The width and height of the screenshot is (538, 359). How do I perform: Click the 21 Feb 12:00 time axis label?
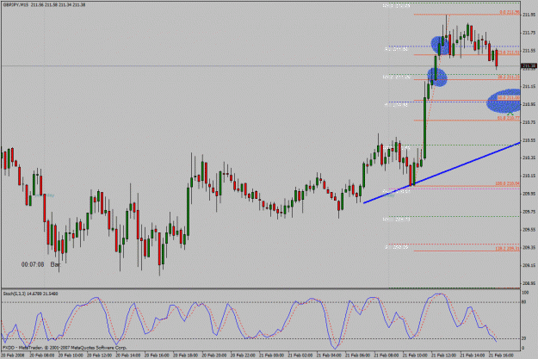[x=443, y=356]
